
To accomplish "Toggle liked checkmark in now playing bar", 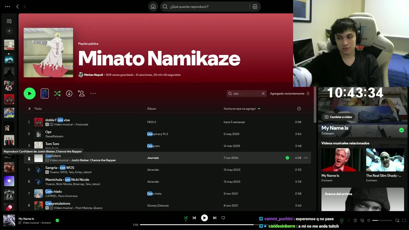I will (57, 220).
